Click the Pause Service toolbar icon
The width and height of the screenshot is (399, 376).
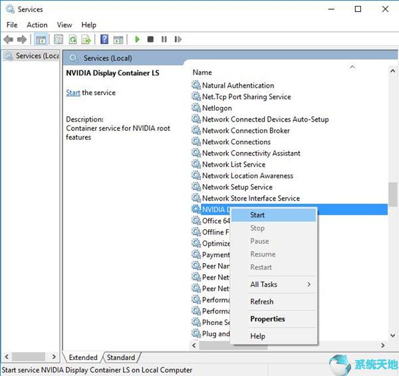(x=164, y=40)
